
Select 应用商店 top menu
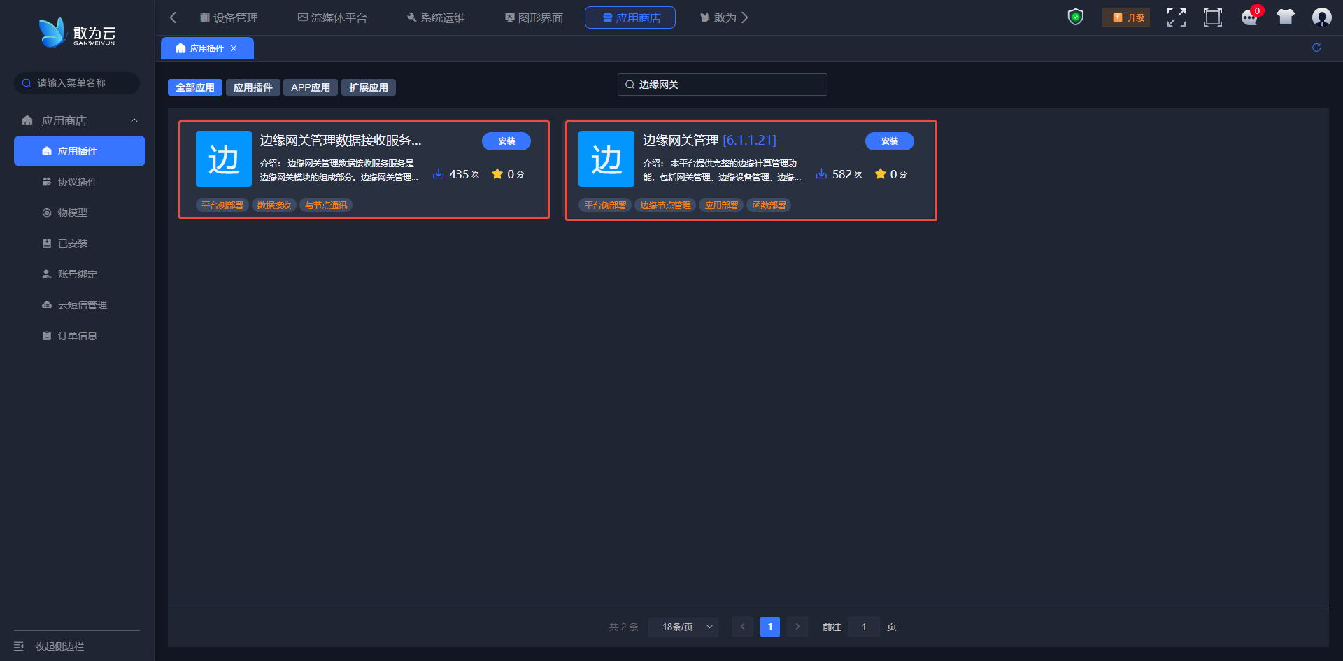click(630, 17)
